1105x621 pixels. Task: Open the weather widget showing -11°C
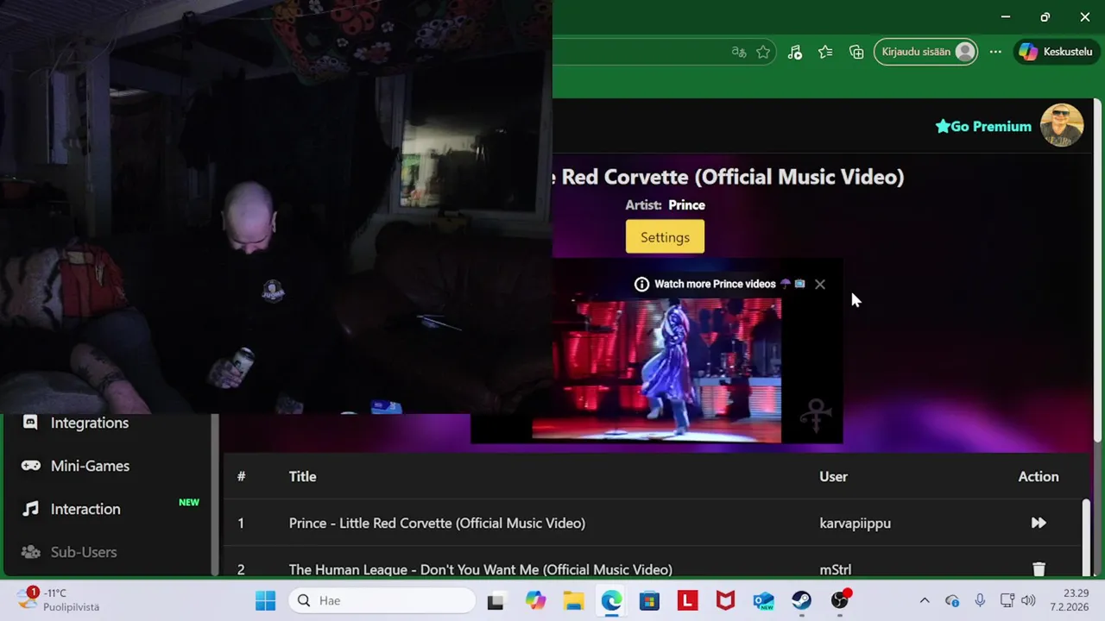coord(59,600)
